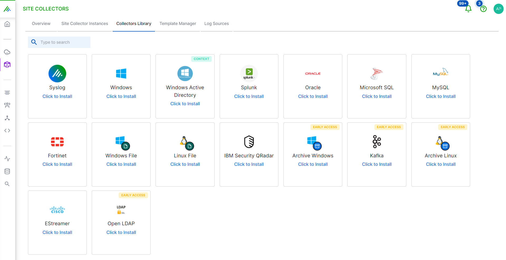The width and height of the screenshot is (506, 260).
Task: Switch to the Overview tab
Action: click(x=41, y=24)
